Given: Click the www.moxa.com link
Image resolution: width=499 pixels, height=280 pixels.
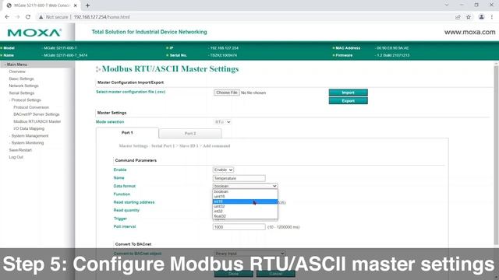Looking at the screenshot, I should [x=469, y=32].
